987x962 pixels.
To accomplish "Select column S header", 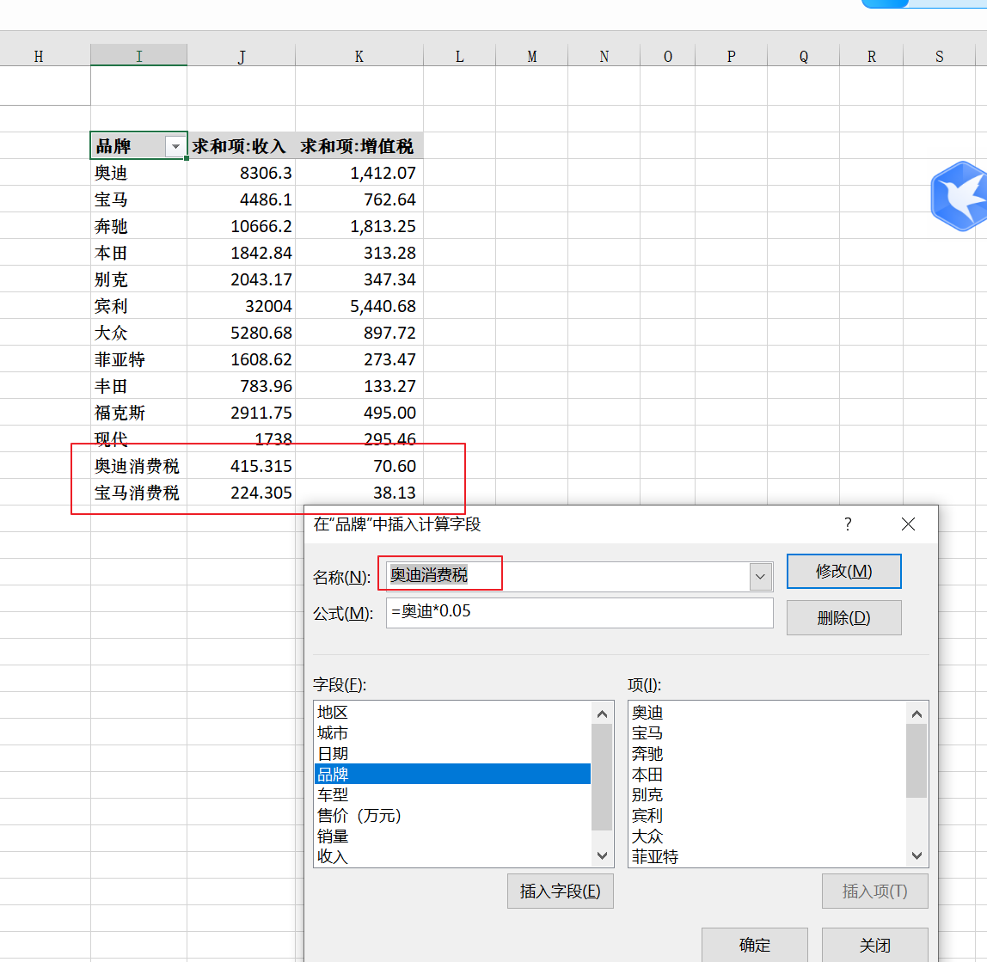I will click(940, 55).
